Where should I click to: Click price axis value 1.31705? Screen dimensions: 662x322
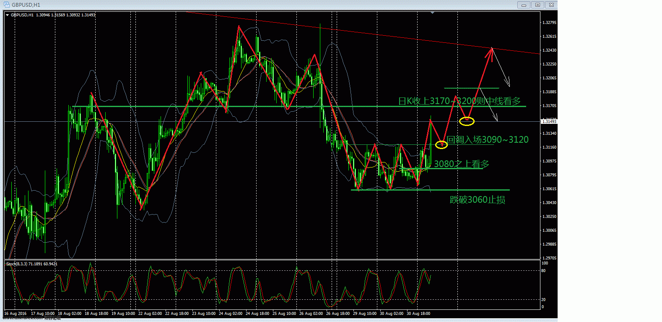[x=549, y=106]
